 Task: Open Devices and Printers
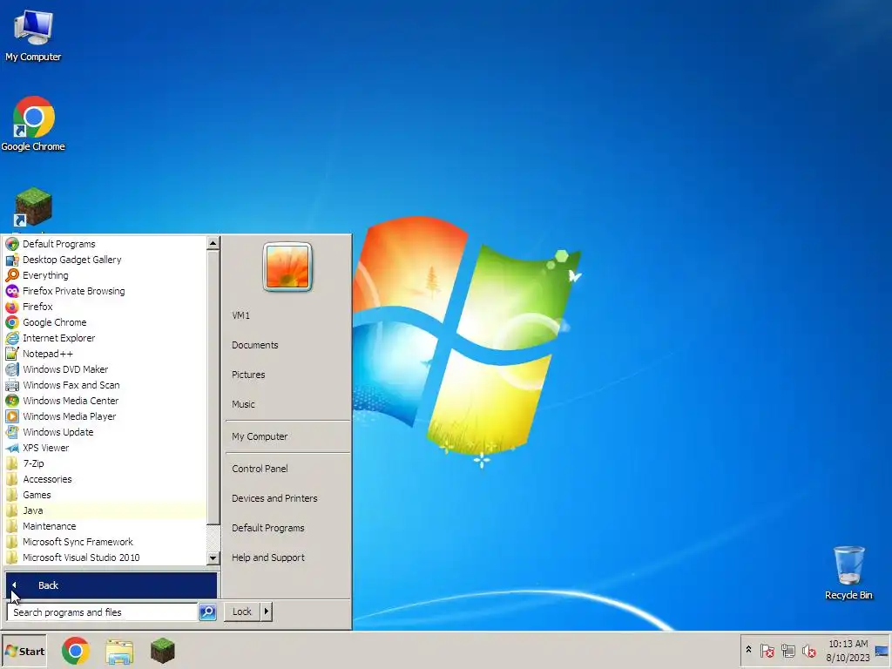coord(287,498)
